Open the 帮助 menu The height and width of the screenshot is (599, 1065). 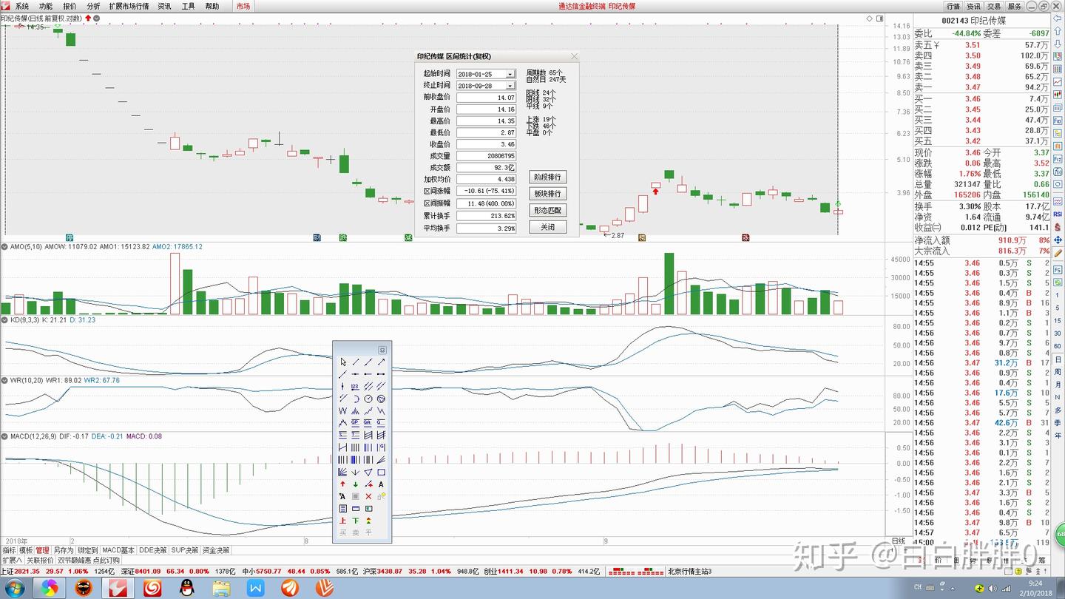point(212,6)
